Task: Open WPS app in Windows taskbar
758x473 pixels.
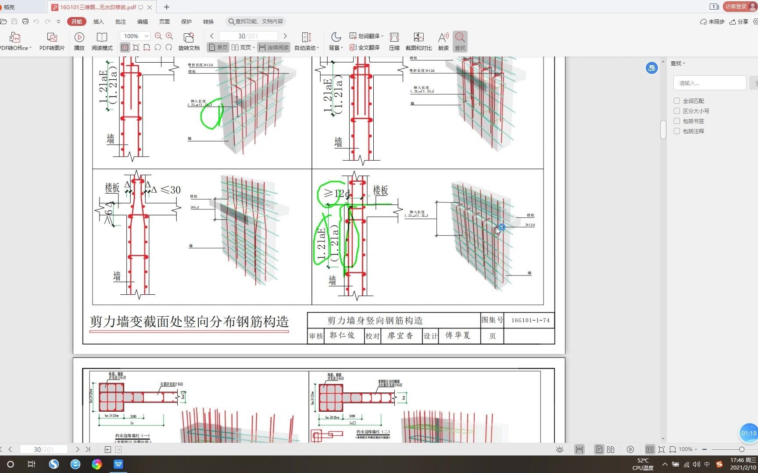Action: (118, 464)
